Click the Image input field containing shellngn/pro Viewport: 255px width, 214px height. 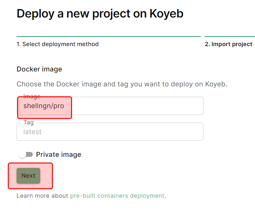click(x=110, y=106)
